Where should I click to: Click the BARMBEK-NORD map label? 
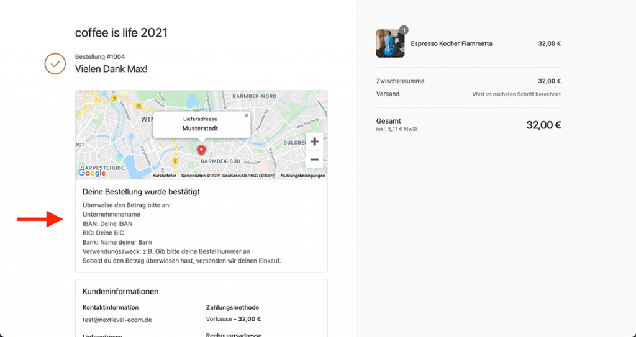pos(254,97)
